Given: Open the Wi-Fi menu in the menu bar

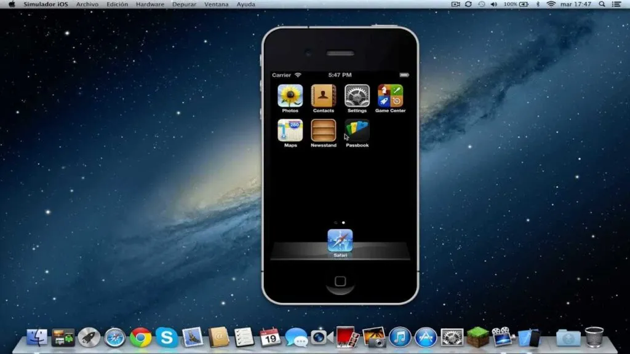Looking at the screenshot, I should point(551,4).
